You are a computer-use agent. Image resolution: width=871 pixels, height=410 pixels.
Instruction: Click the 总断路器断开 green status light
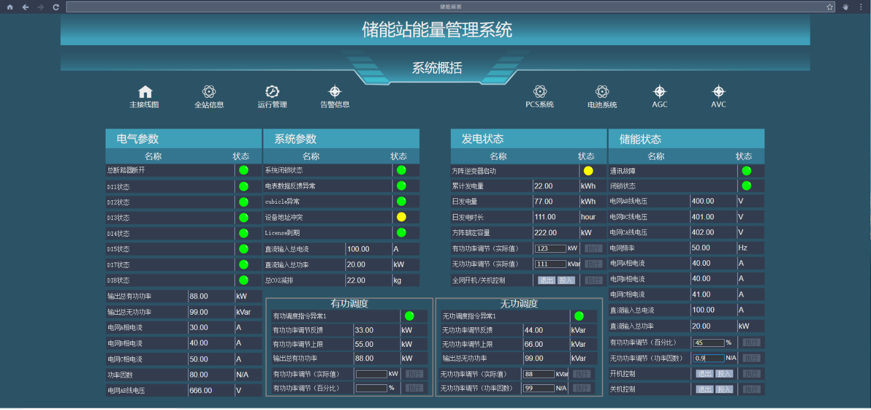pos(243,170)
